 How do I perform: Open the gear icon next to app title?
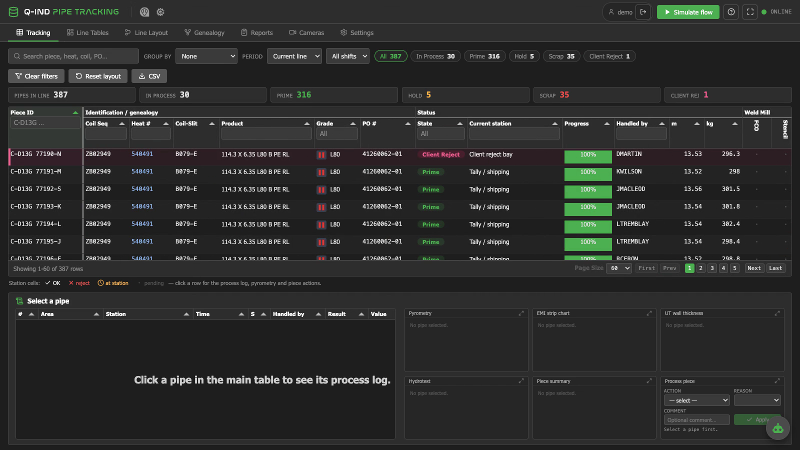point(160,12)
